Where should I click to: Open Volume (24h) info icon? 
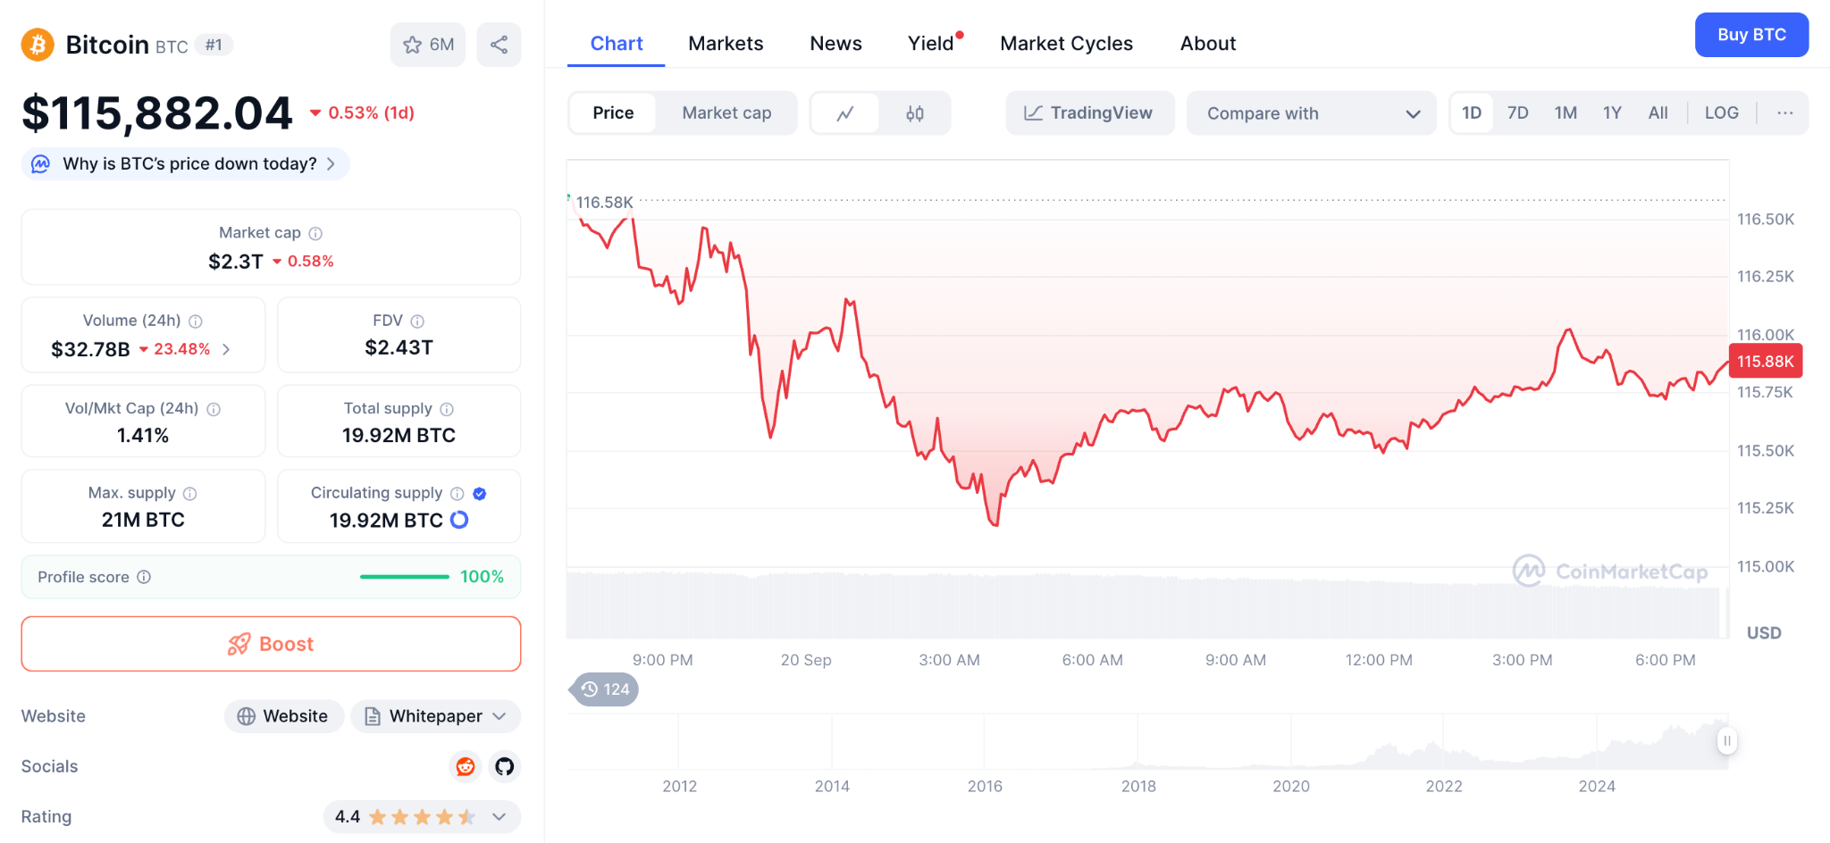196,321
